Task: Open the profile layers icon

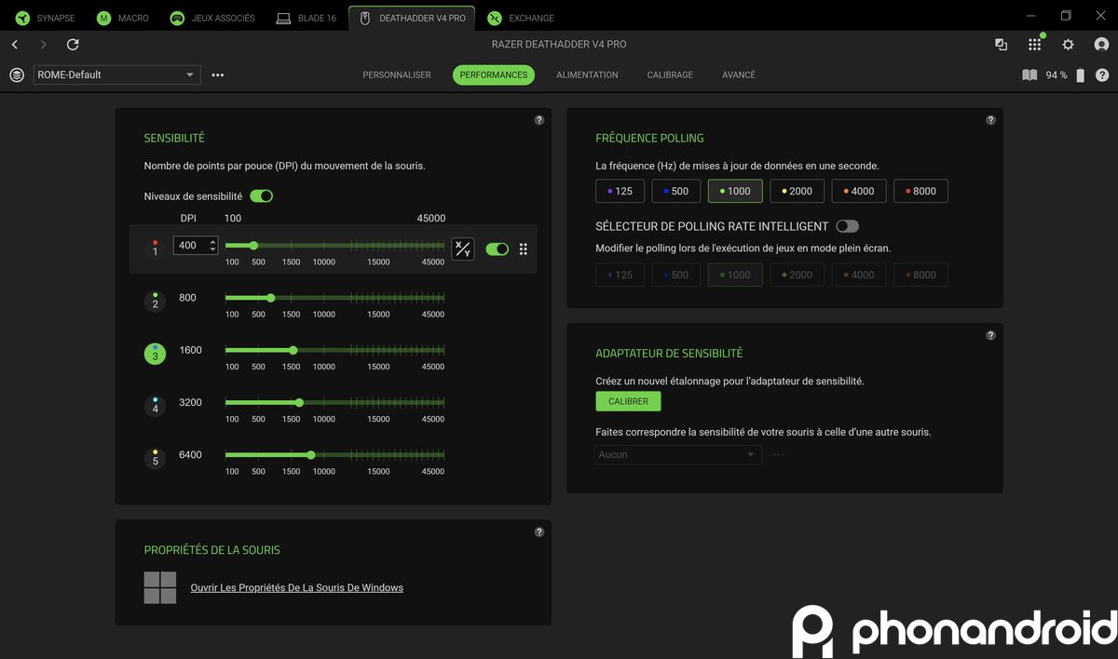Action: tap(17, 74)
